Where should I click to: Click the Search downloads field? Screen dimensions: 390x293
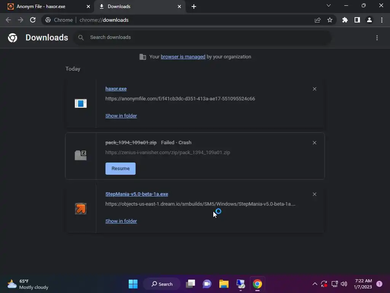203,37
